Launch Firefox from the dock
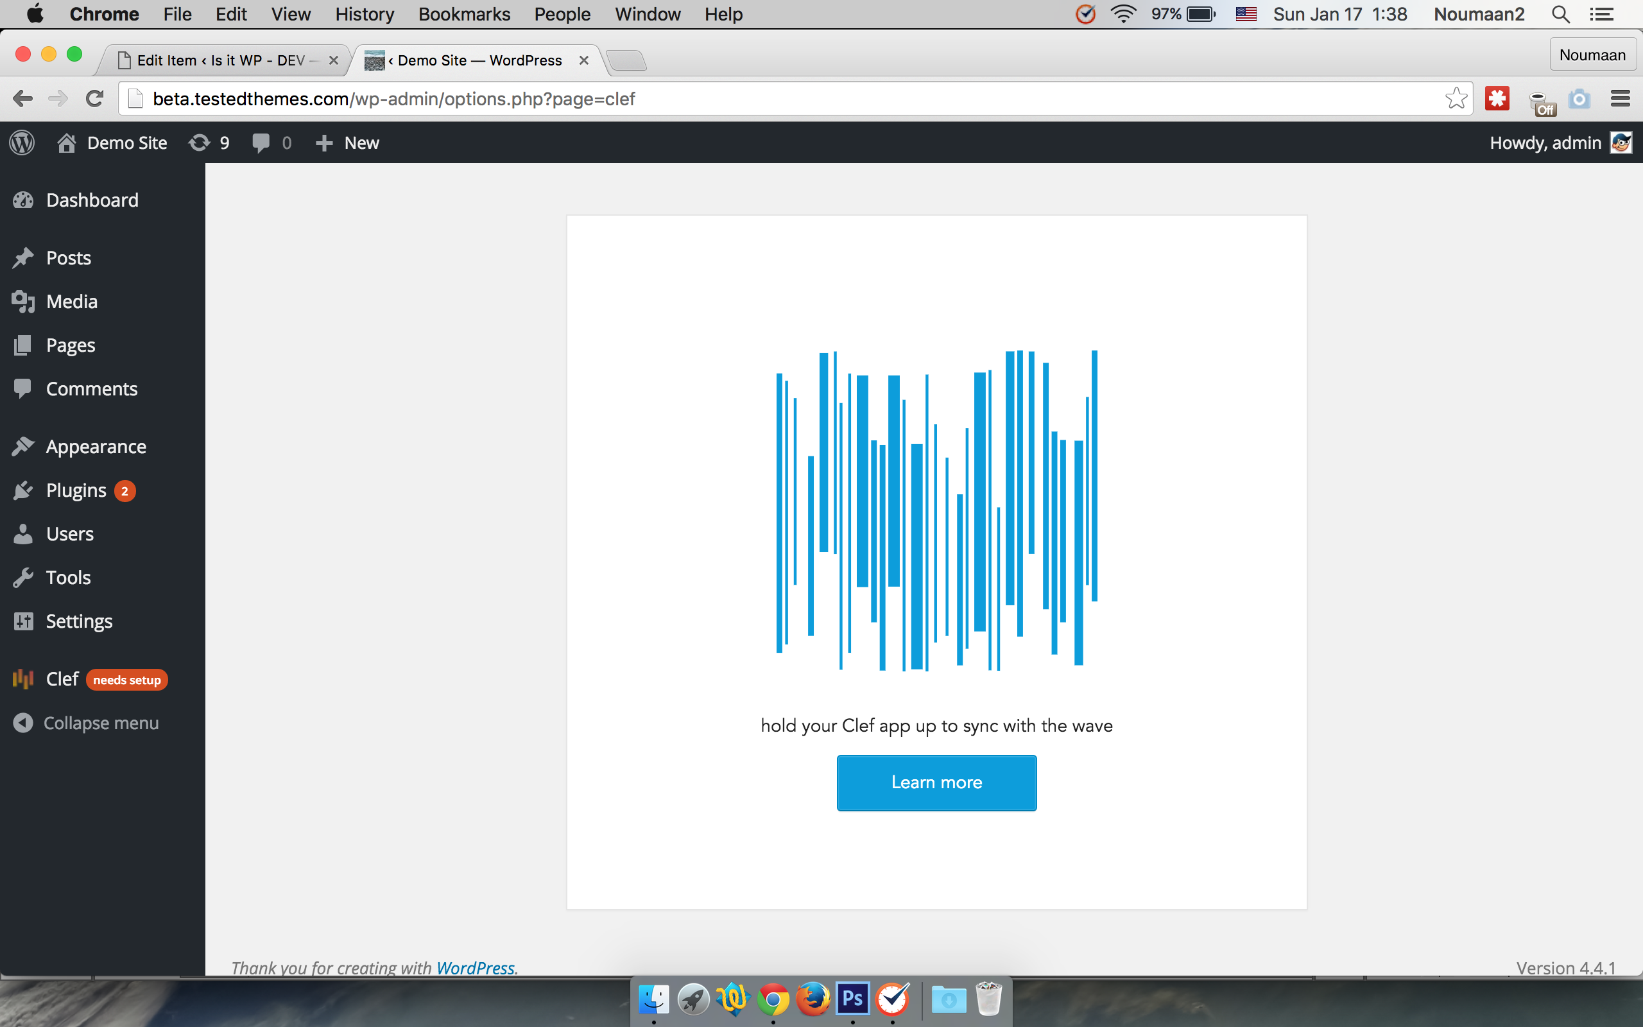 (813, 999)
